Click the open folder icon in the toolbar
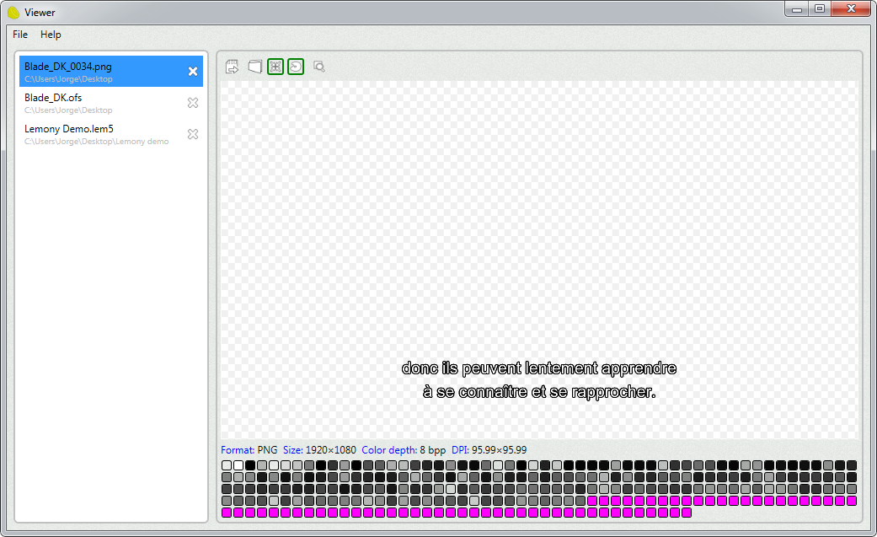 coord(255,67)
